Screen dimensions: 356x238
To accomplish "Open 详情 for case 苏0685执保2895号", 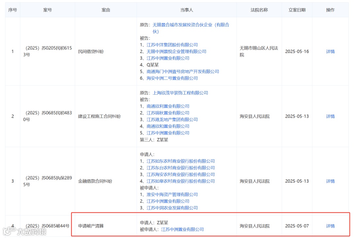I will click(x=330, y=181).
